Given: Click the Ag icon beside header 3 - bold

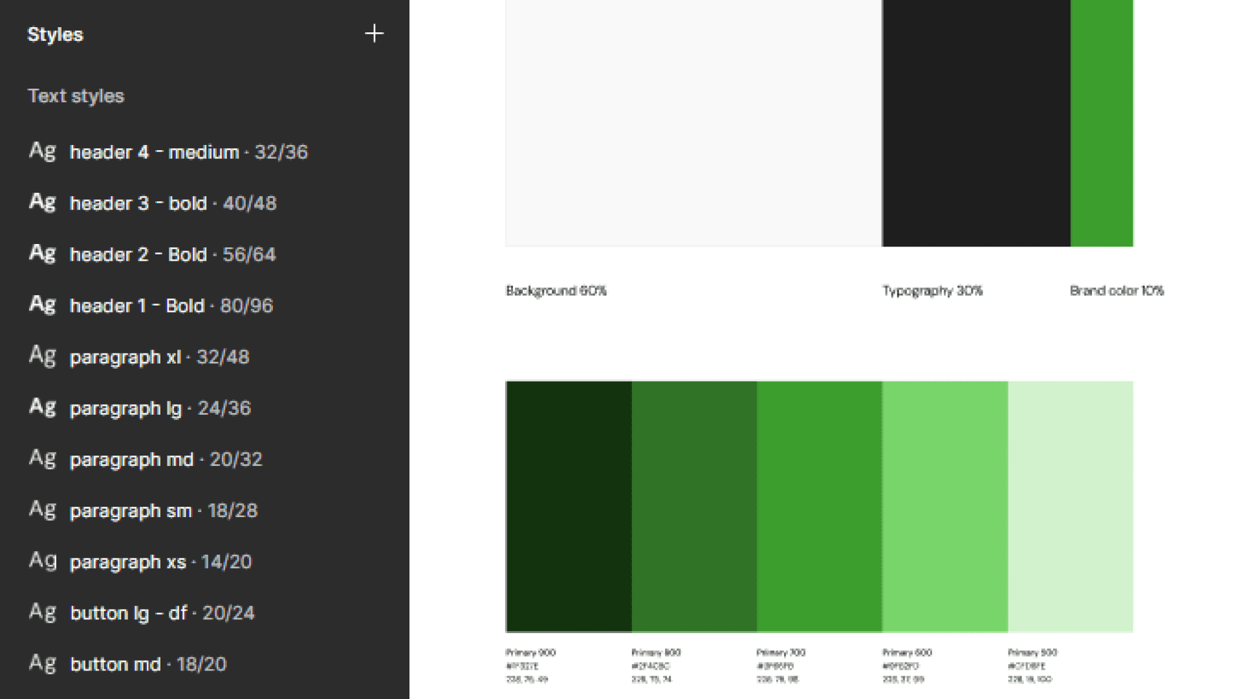Looking at the screenshot, I should tap(43, 203).
